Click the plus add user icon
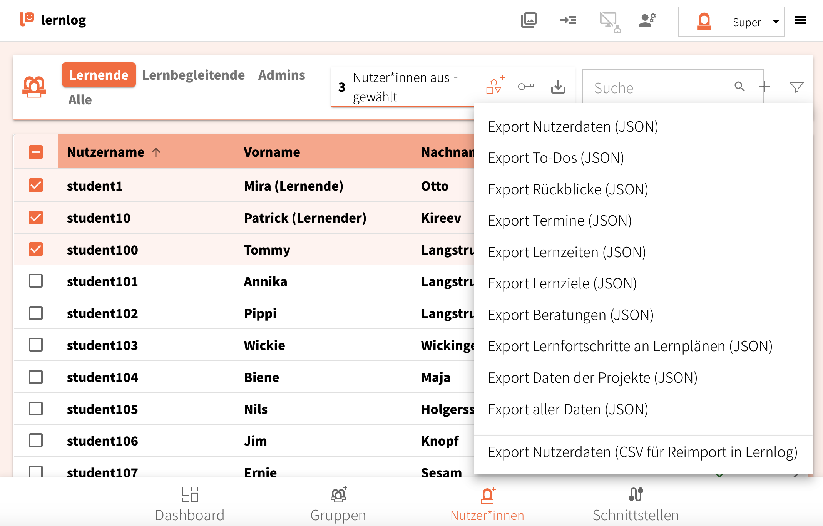Screen dimensions: 823x526 pos(764,87)
